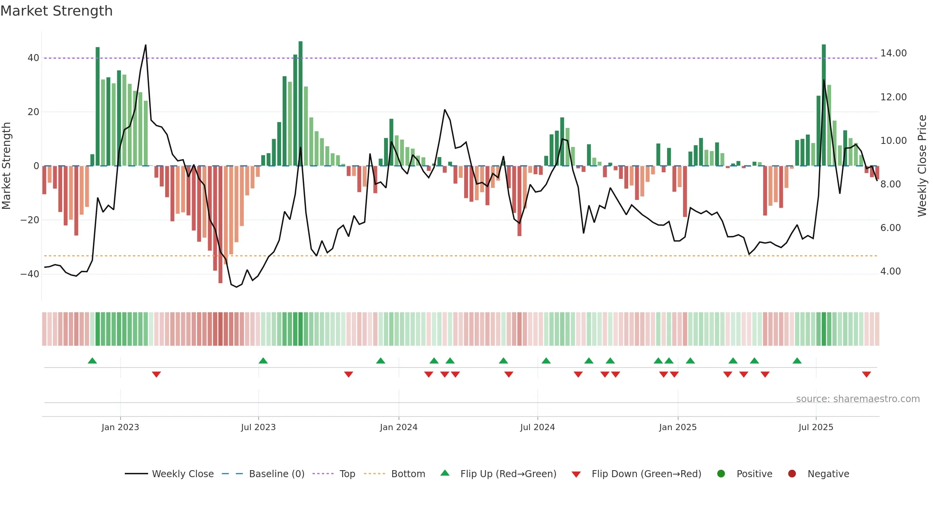Click the vertical Market Strength axis title
Viewport: 933px width, 525px height.
6,166
